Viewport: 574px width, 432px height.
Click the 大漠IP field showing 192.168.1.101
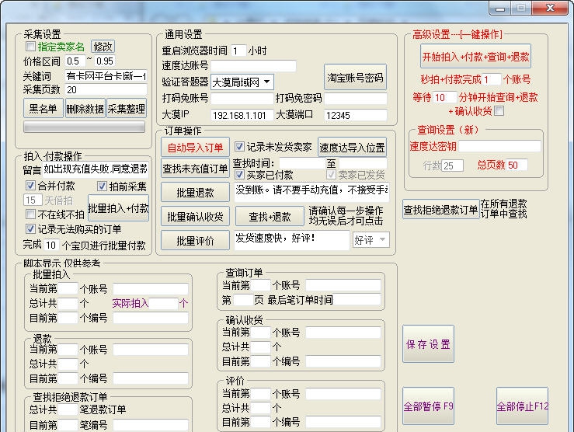click(242, 115)
